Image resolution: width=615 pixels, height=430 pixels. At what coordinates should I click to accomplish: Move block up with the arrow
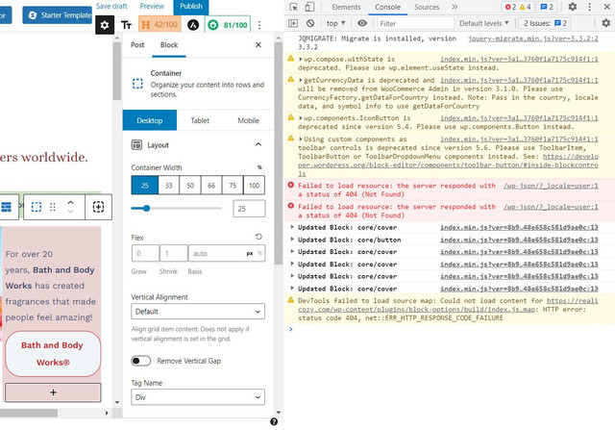[70, 203]
